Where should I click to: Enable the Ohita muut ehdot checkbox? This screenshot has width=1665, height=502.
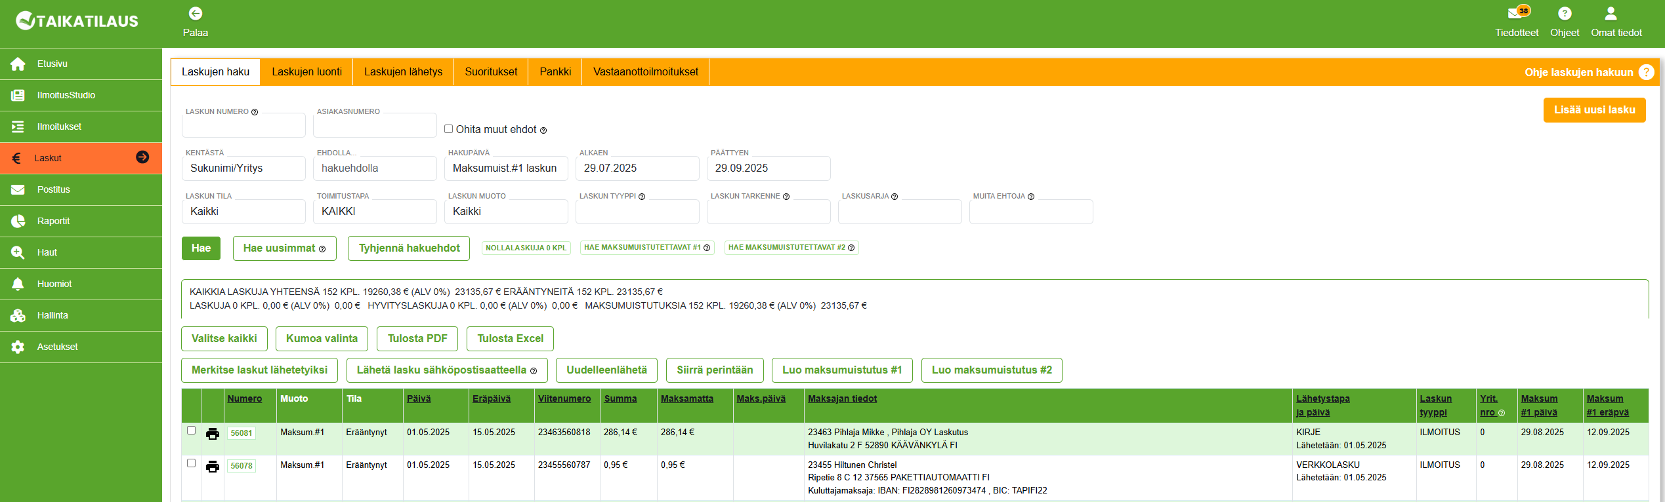[x=449, y=129]
